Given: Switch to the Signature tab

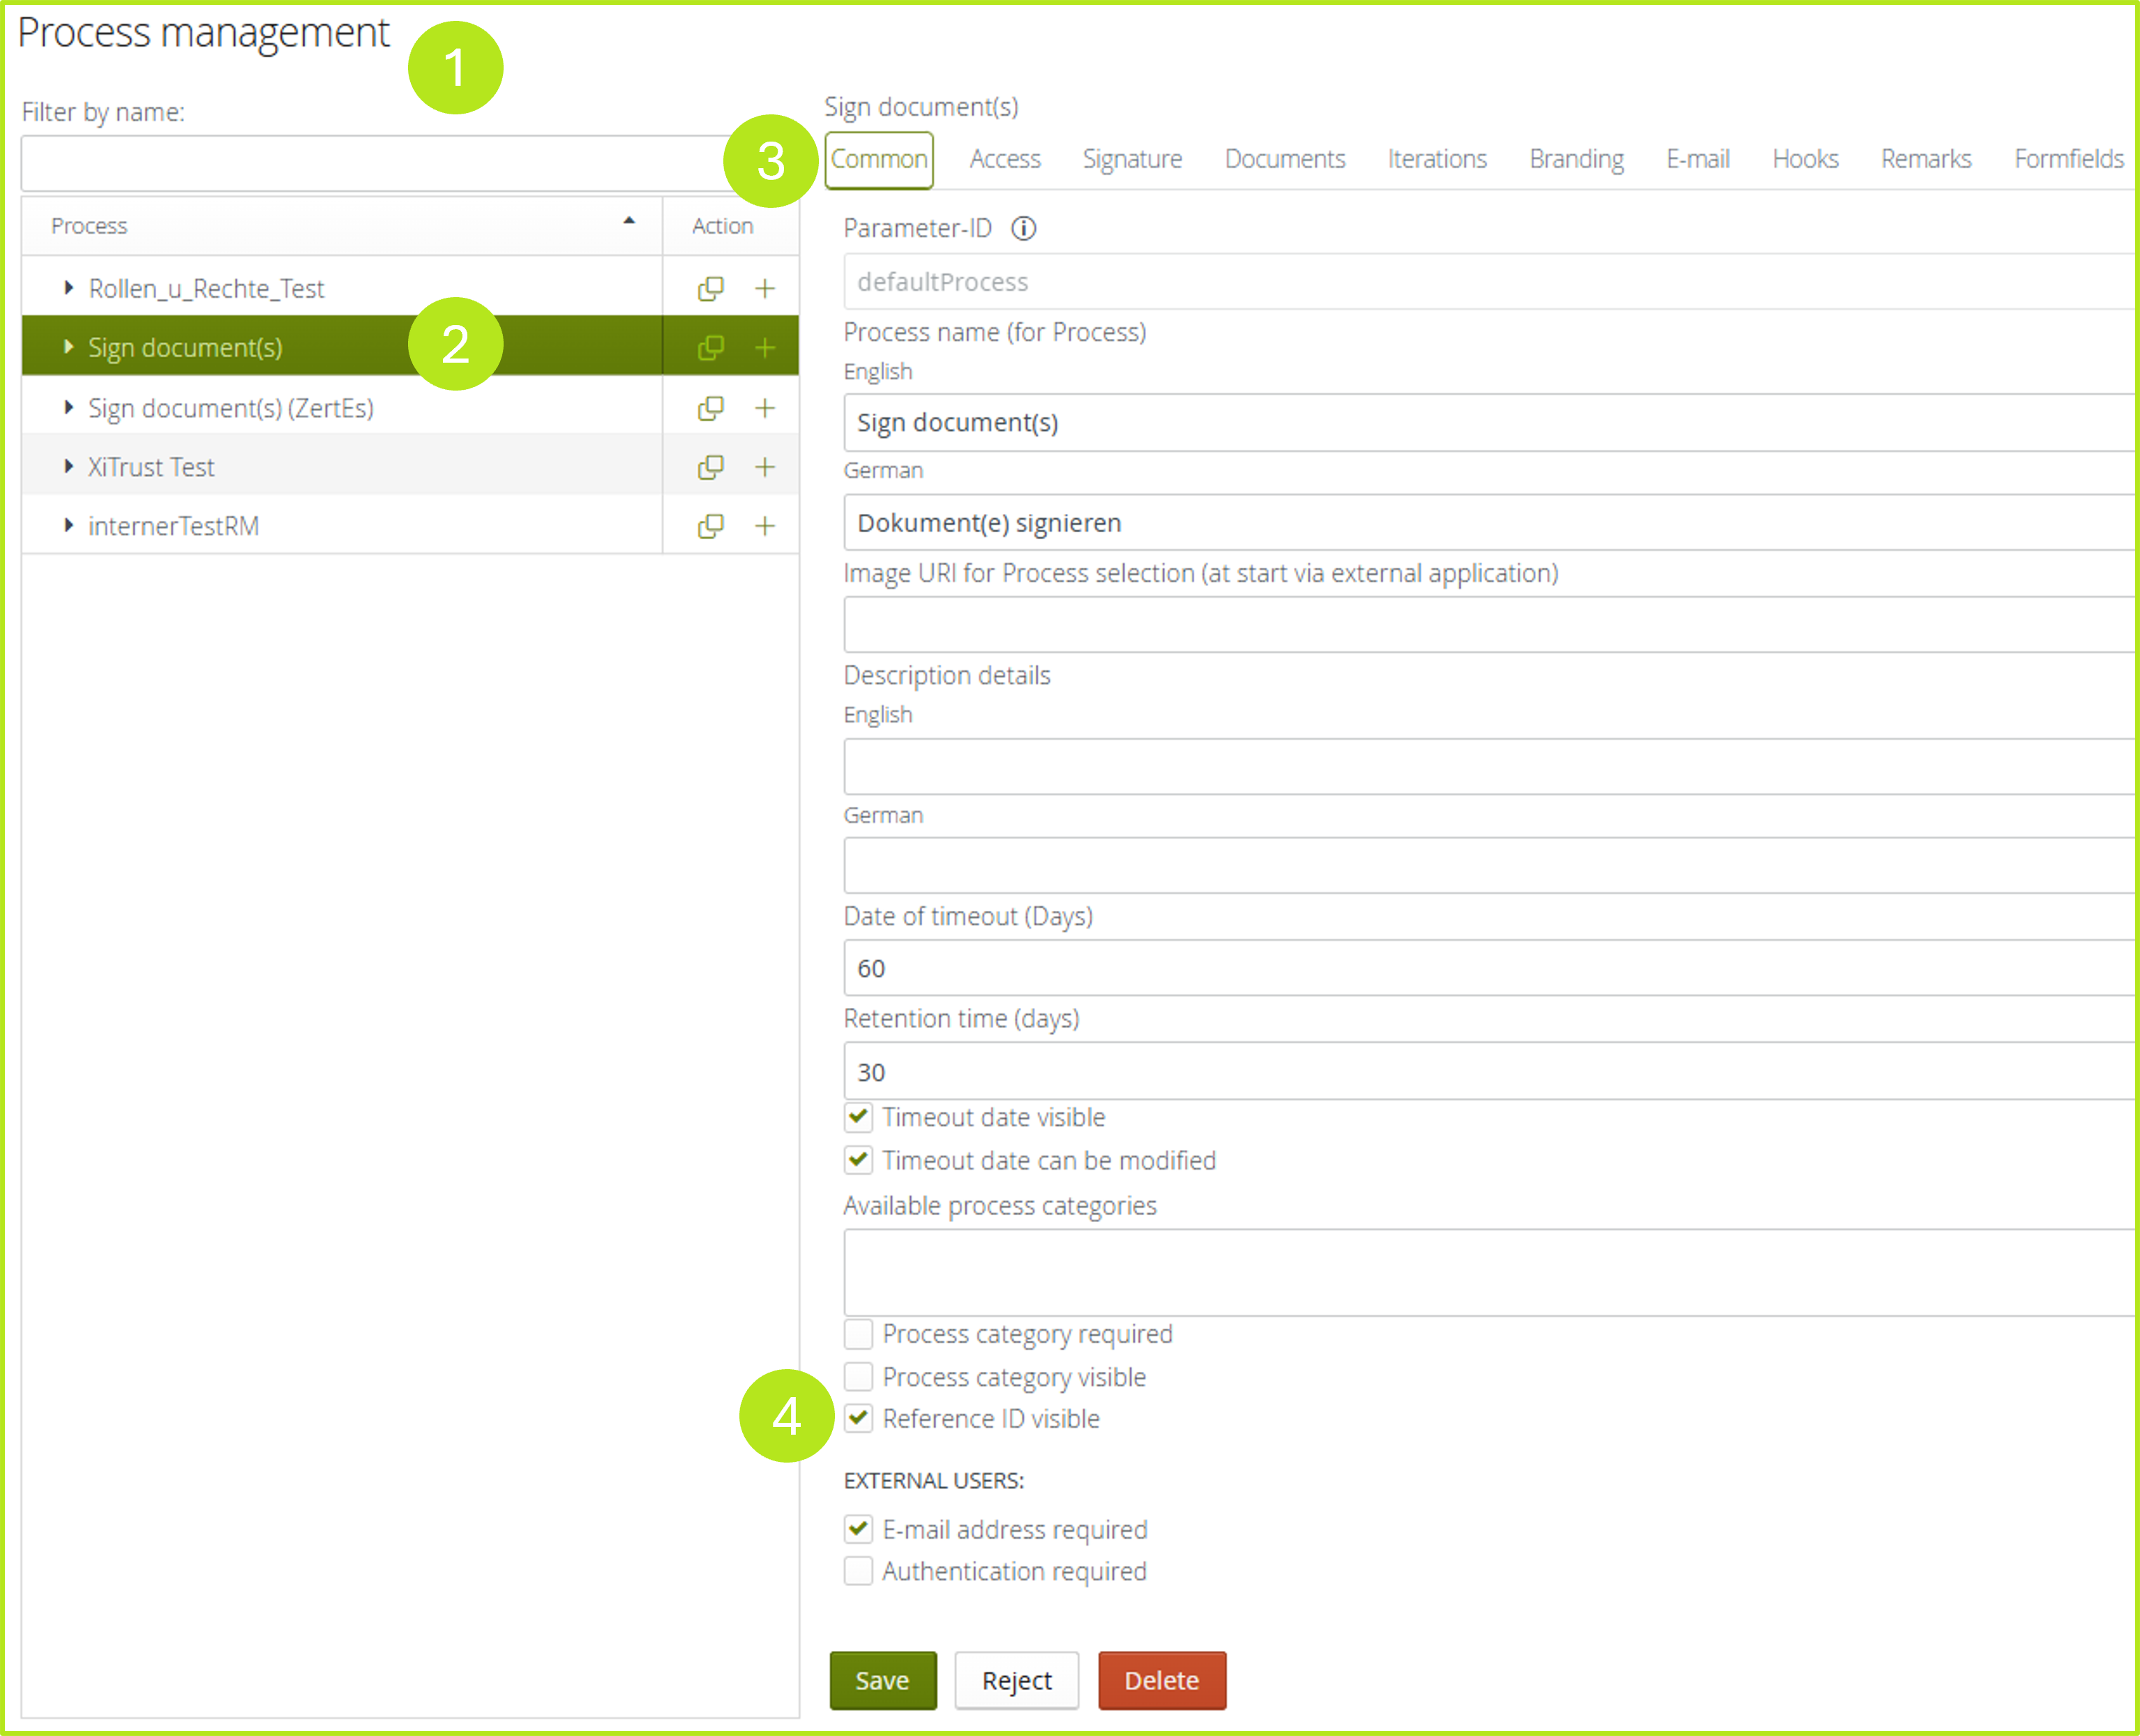Looking at the screenshot, I should click(x=1132, y=159).
